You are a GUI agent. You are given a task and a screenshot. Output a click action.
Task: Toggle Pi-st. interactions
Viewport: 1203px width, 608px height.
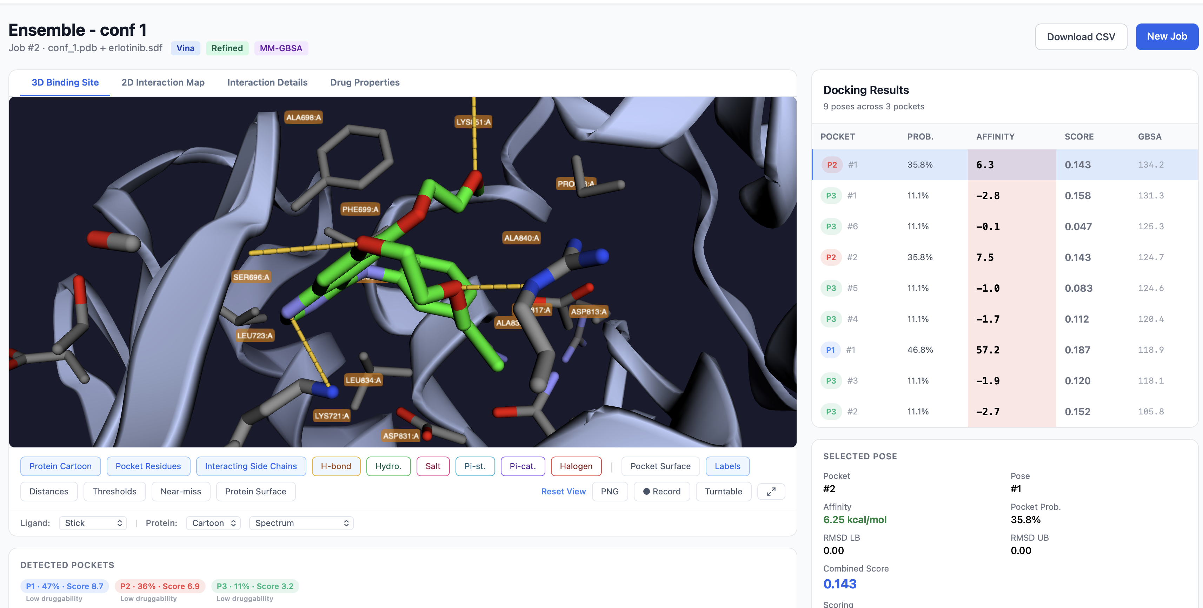pos(475,466)
